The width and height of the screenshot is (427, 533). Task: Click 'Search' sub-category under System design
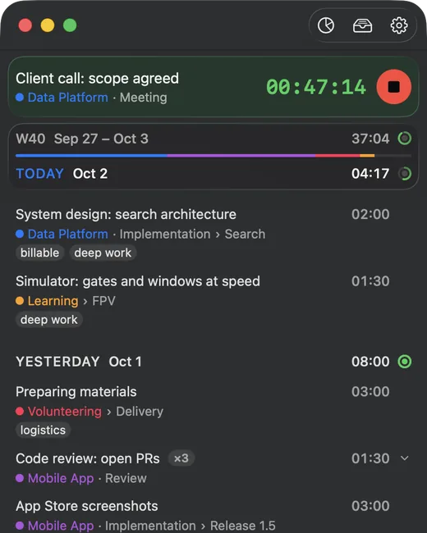(x=245, y=235)
